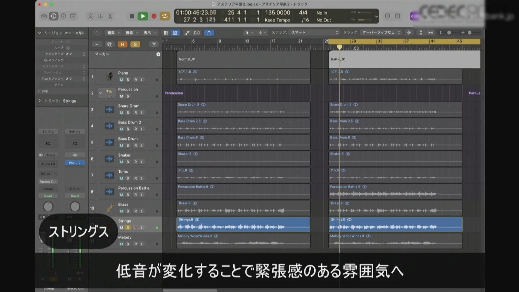This screenshot has width=519, height=292.
Task: Open the Smart Controls dial icon
Action: pyautogui.click(x=90, y=16)
